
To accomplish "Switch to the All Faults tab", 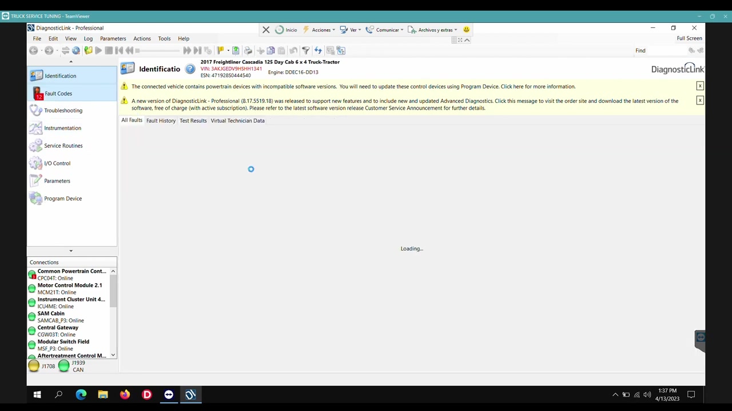I will tap(132, 120).
